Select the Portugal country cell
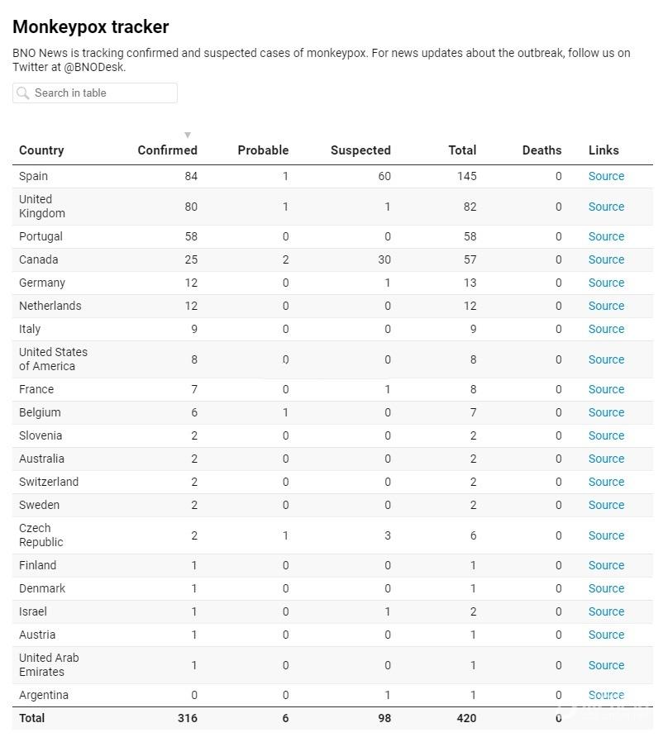The width and height of the screenshot is (663, 742). (41, 236)
